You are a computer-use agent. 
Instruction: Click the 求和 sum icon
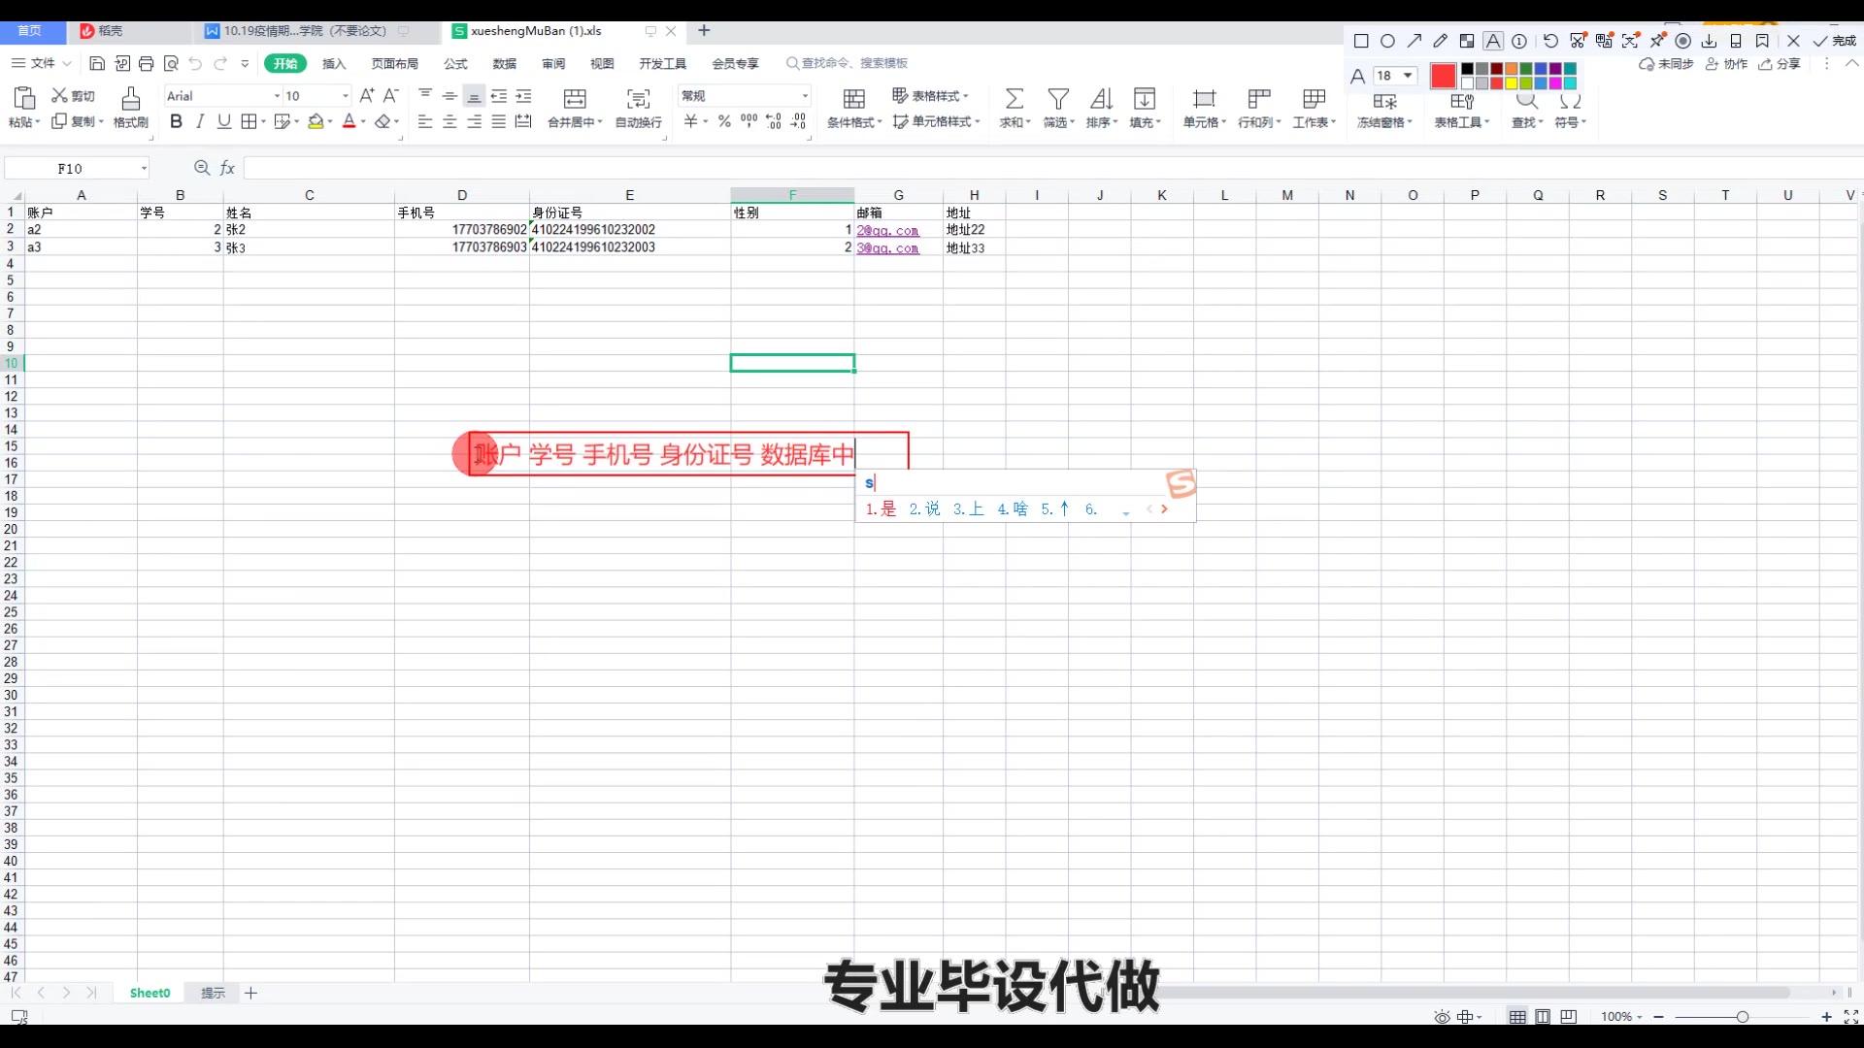point(1014,99)
